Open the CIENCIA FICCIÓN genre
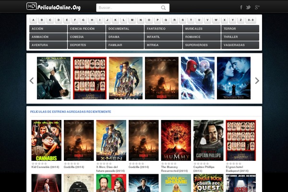Image resolution: width=288 pixels, height=192 pixels. 86,29
